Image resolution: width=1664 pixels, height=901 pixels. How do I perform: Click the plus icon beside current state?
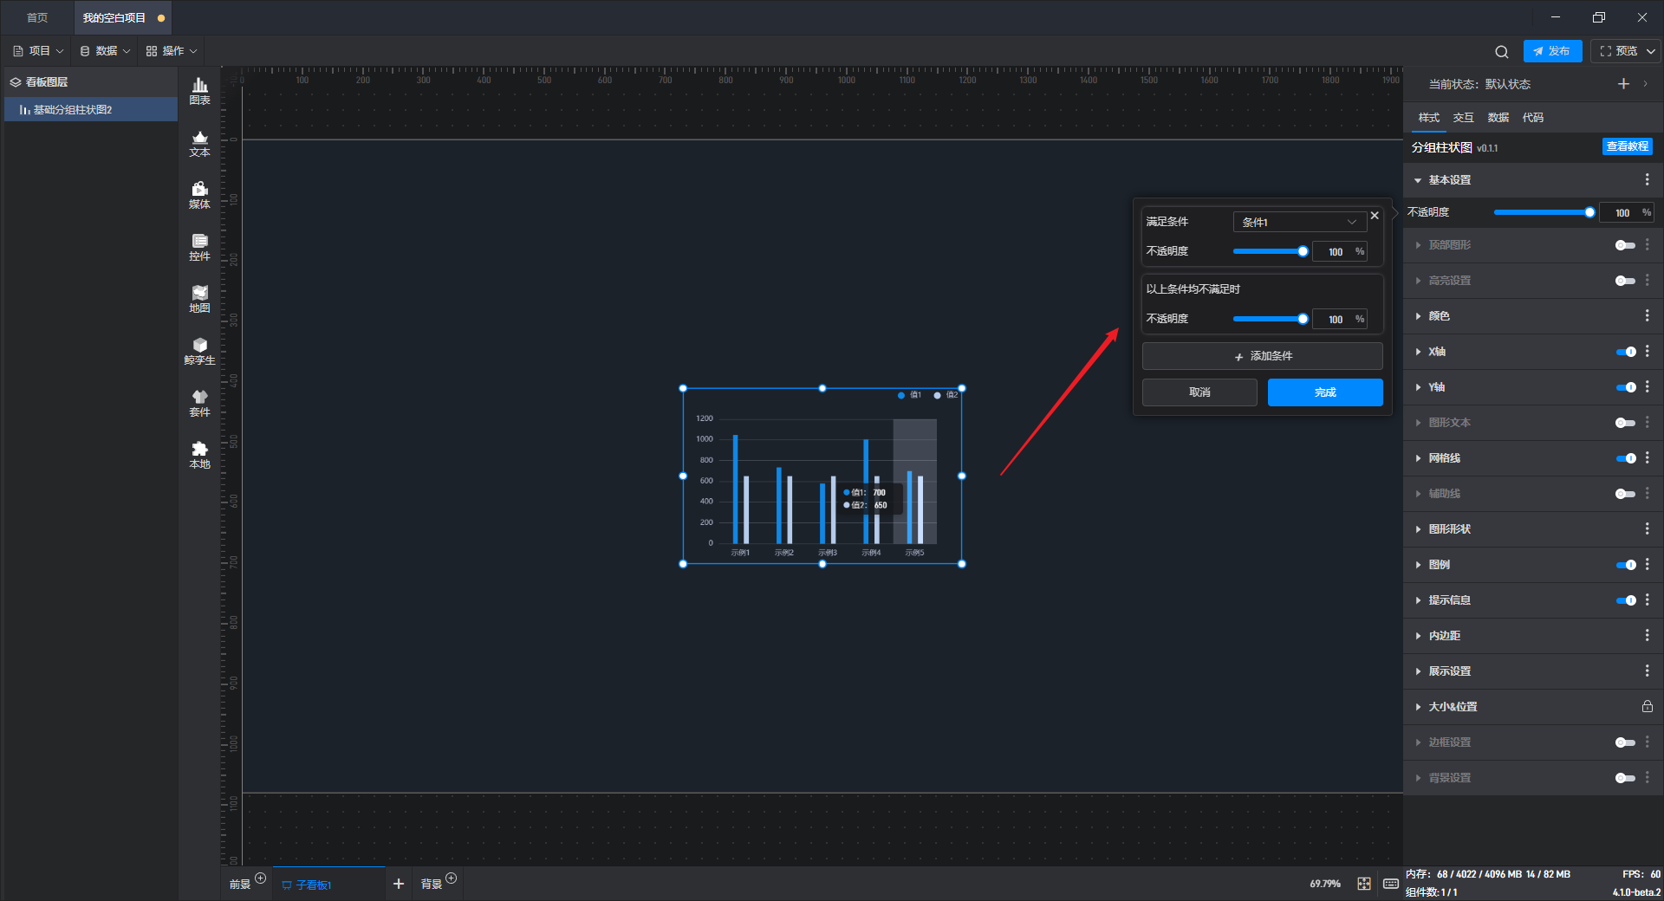[x=1623, y=84]
